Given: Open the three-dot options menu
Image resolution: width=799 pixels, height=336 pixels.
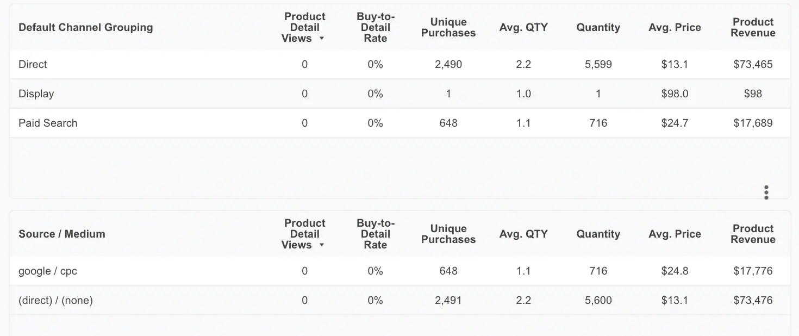Looking at the screenshot, I should 766,192.
